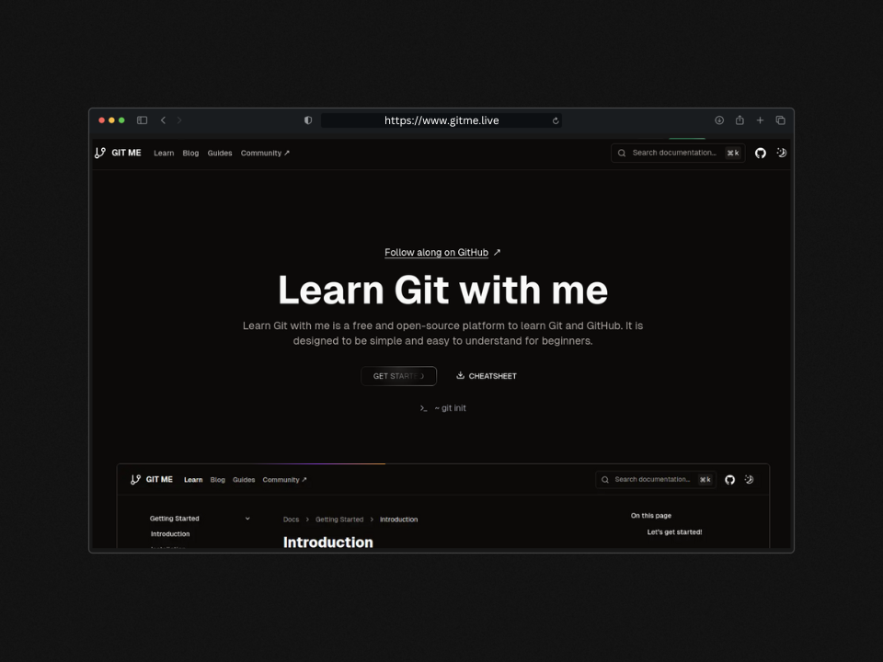
Task: Click the address bar showing gitme.live
Action: tap(441, 120)
